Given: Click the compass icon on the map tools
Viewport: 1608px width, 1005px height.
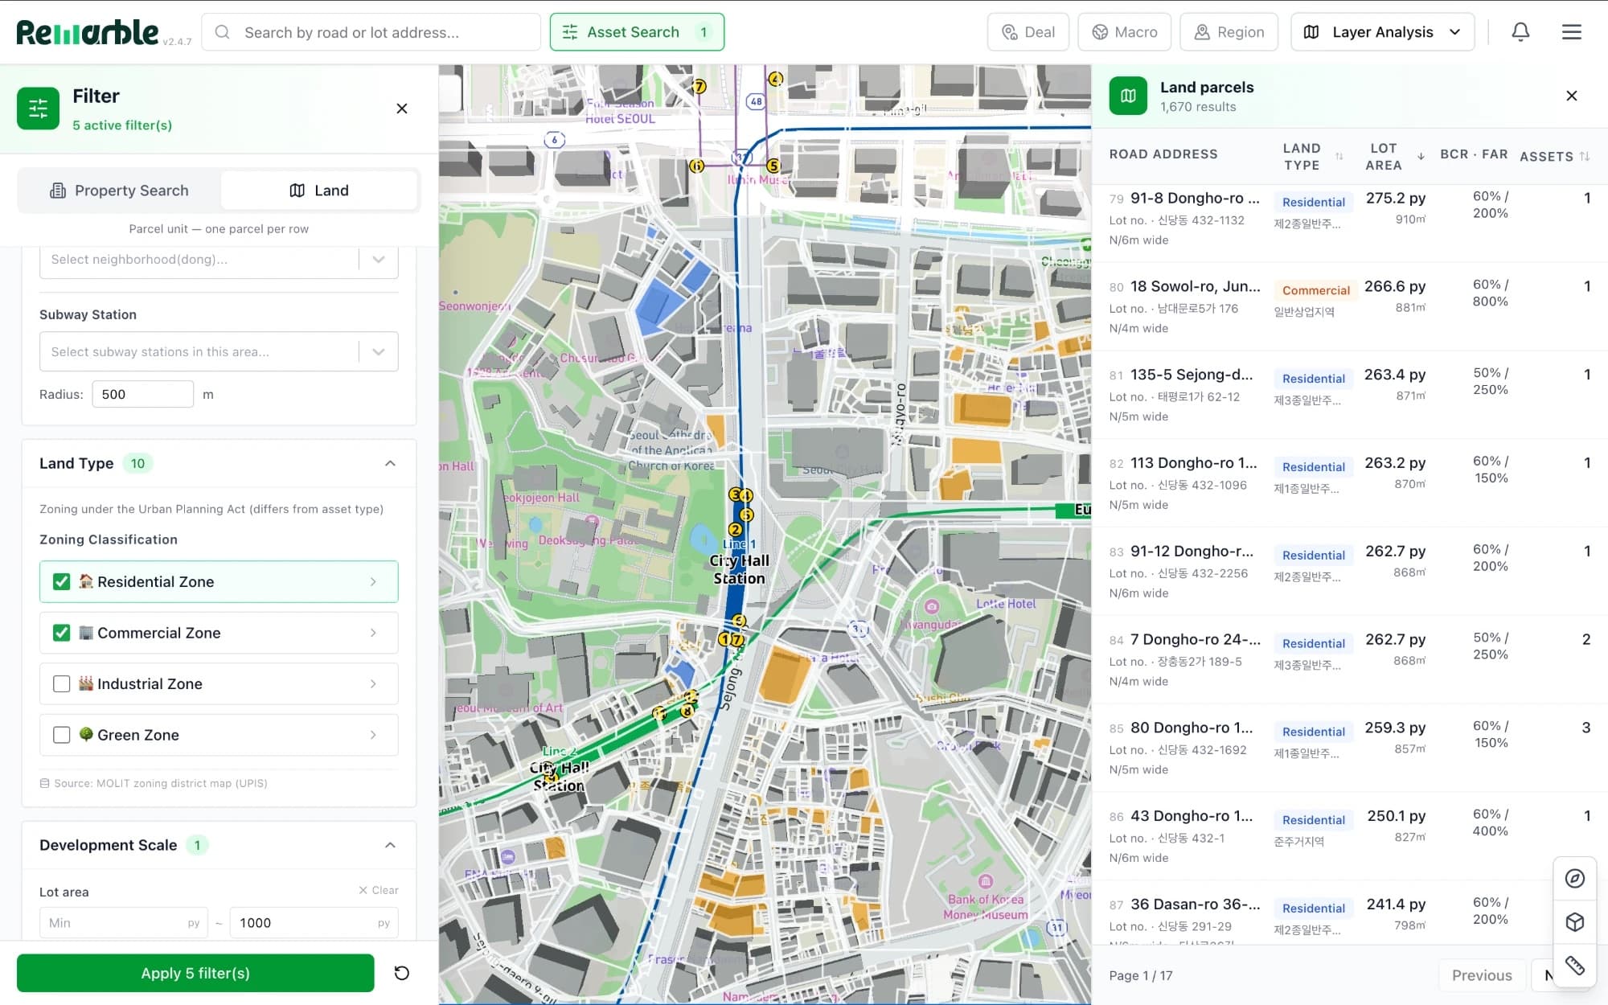Looking at the screenshot, I should [1575, 878].
